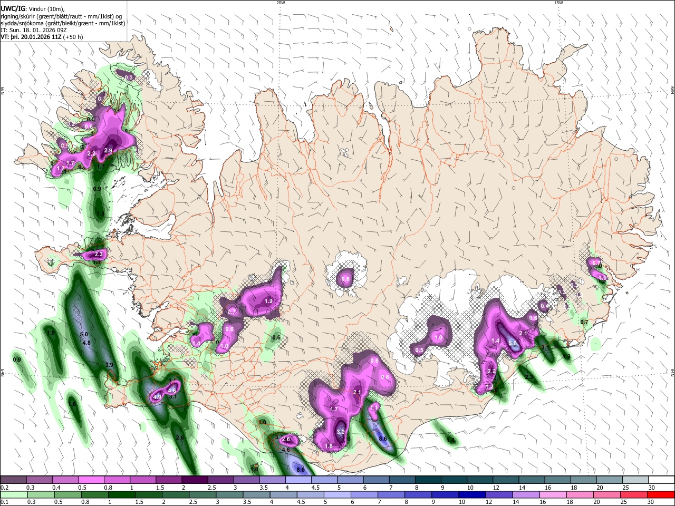Click the 20W longitude label
Viewport: 675px width, 506px height.
(x=281, y=3)
